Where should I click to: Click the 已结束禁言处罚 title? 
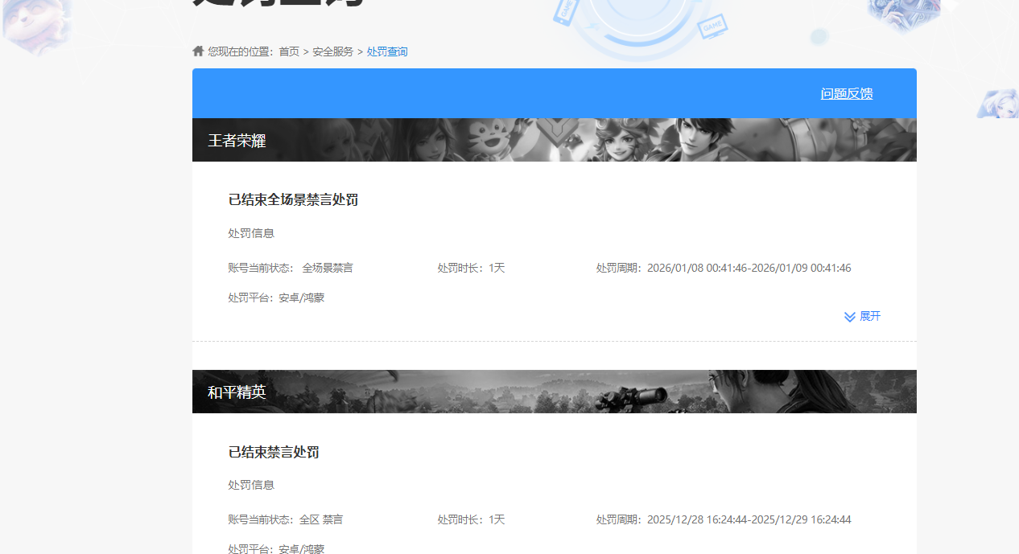coord(273,452)
